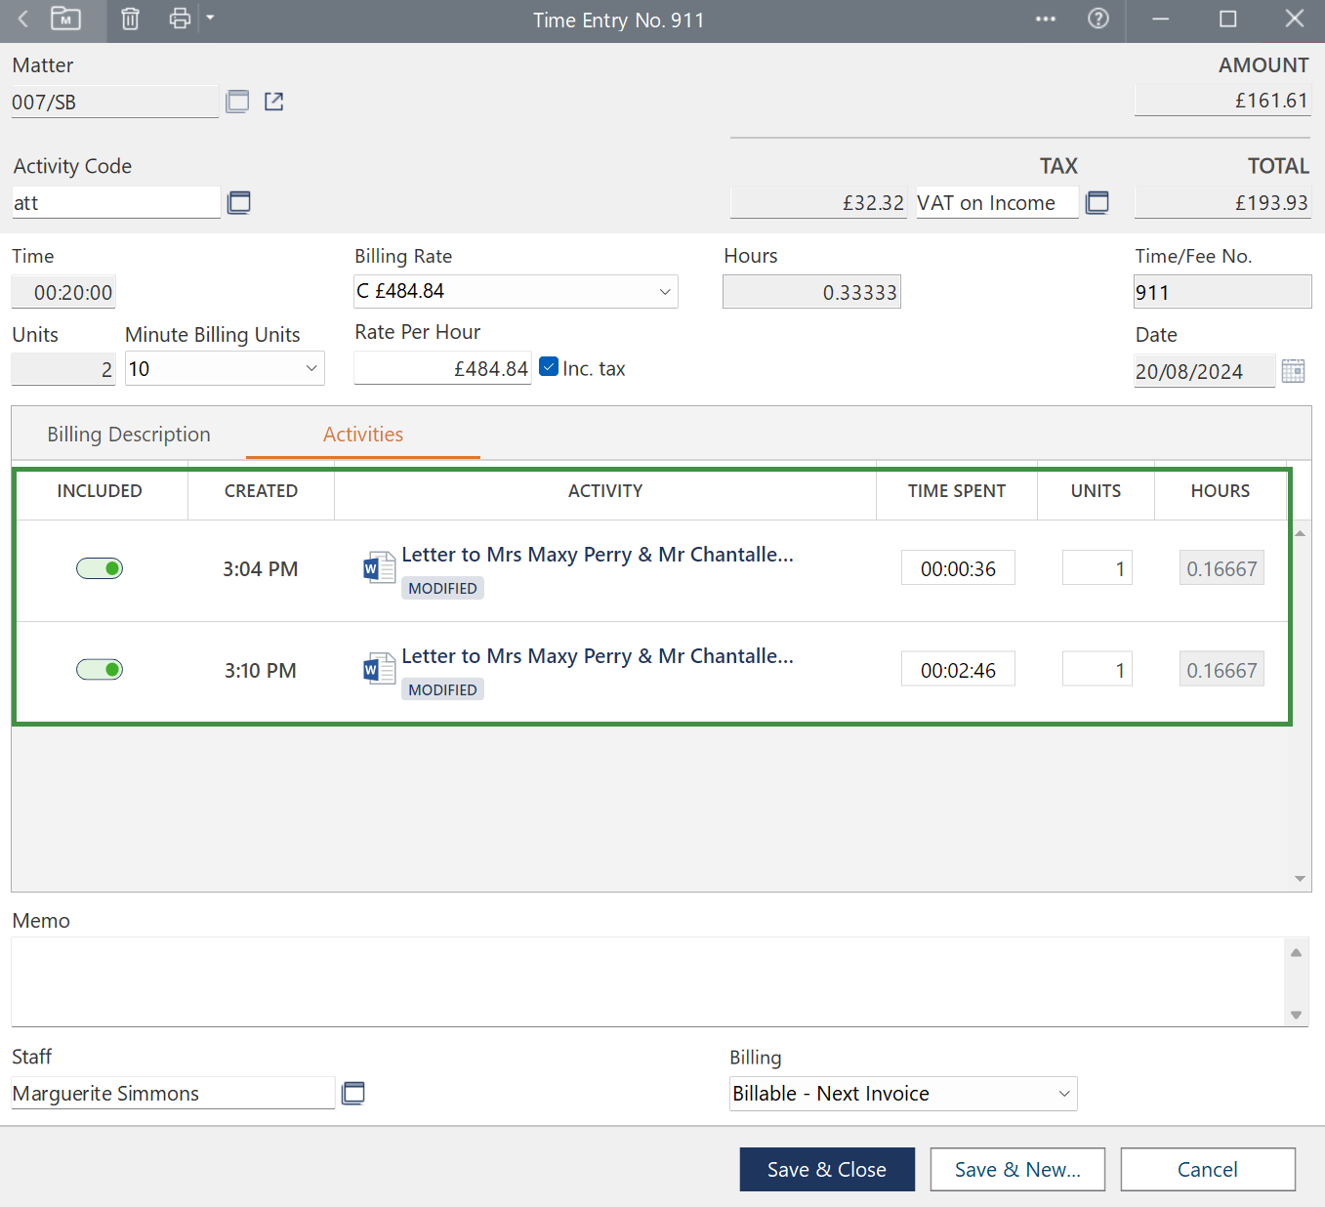Viewport: 1325px width, 1207px height.
Task: Click the Save & New button
Action: (1017, 1169)
